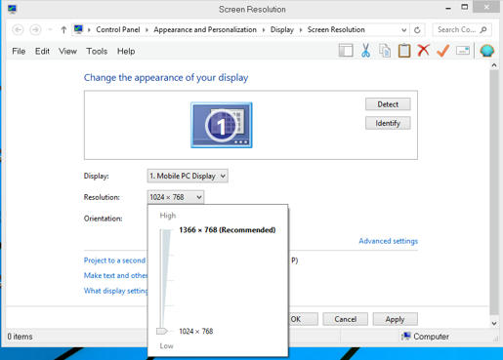
Task: Click the Paste clipboard icon
Action: 404,51
